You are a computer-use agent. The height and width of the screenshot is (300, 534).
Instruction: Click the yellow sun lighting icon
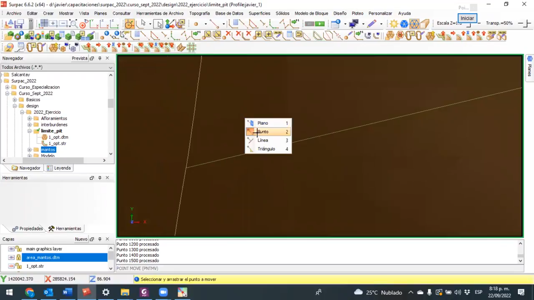click(x=394, y=24)
